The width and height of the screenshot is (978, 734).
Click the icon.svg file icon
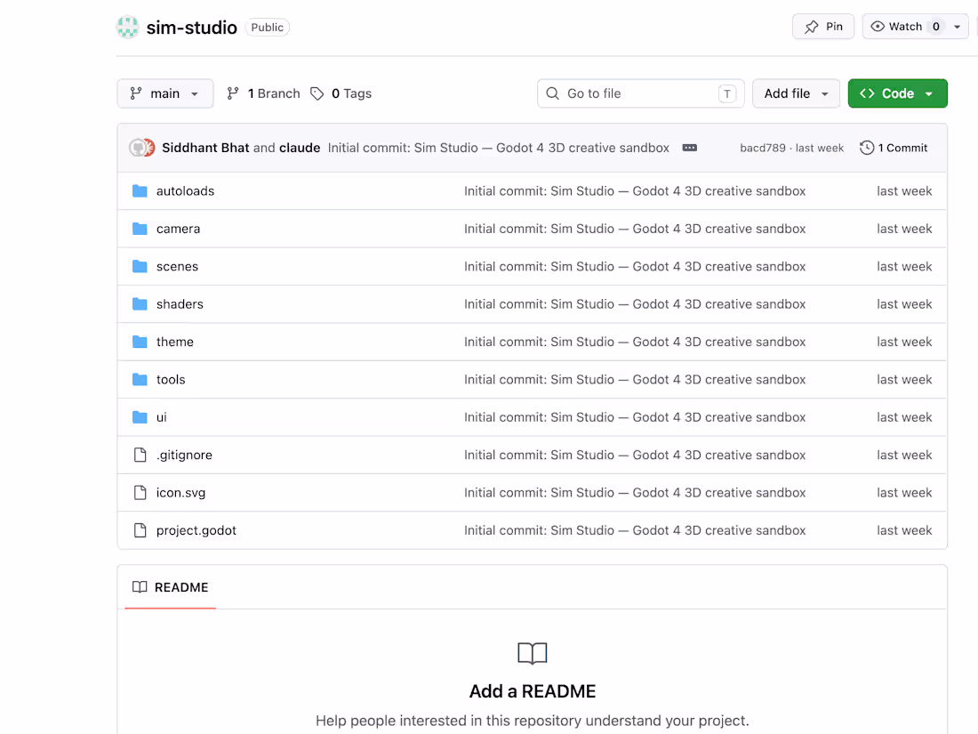point(140,493)
